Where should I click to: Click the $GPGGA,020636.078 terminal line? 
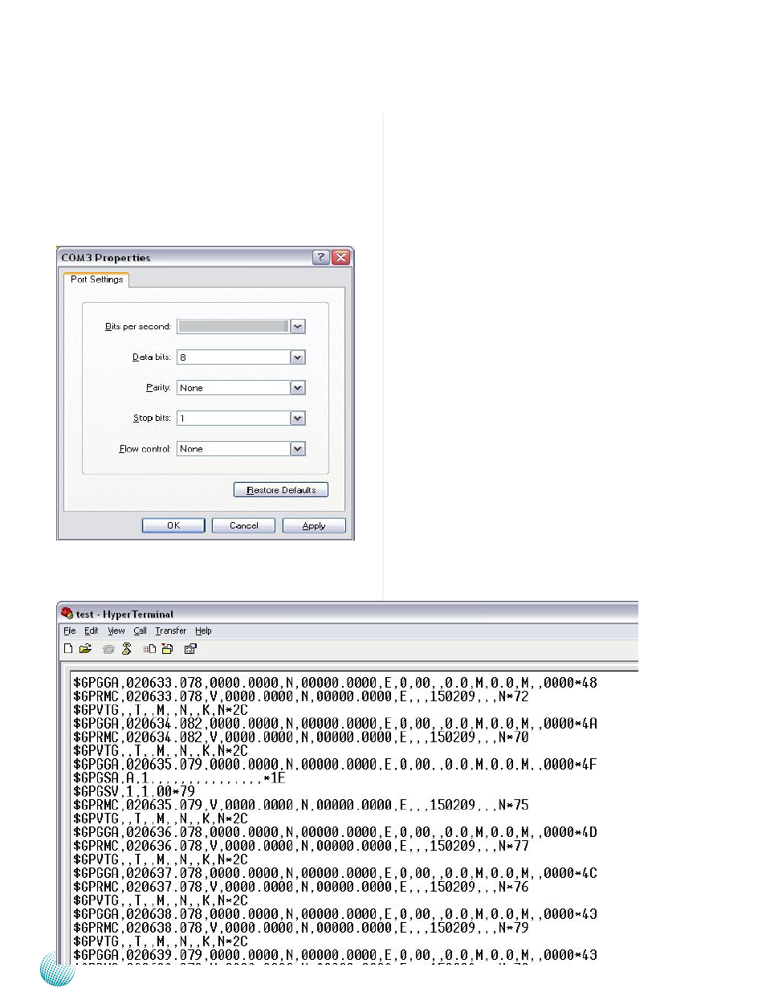[x=335, y=832]
